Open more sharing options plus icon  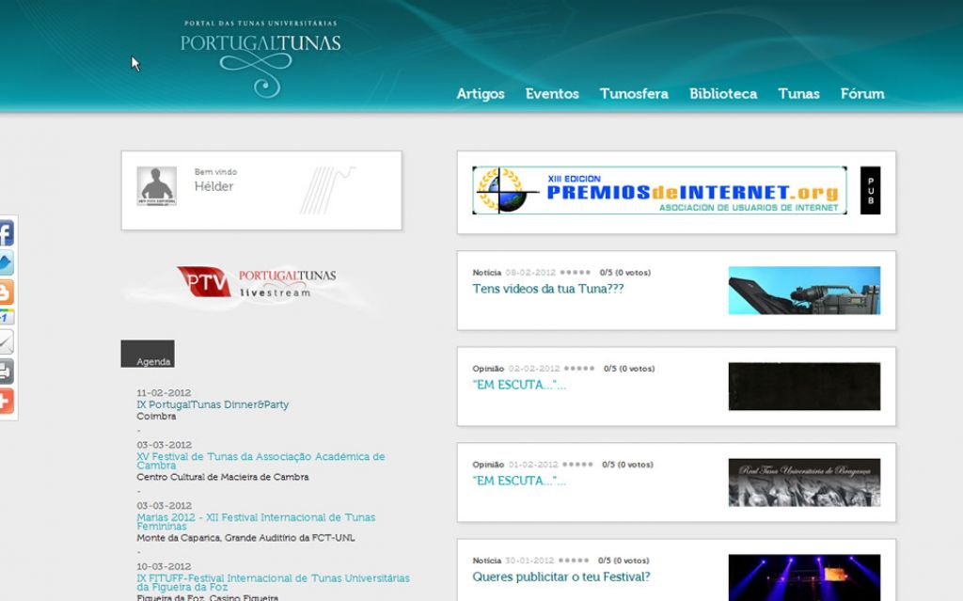point(6,401)
